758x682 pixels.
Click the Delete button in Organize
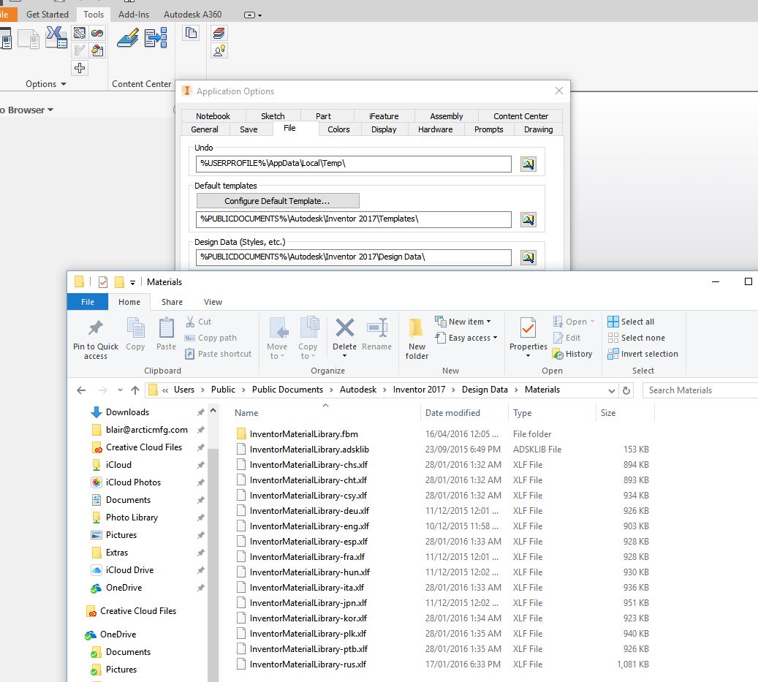coord(345,339)
